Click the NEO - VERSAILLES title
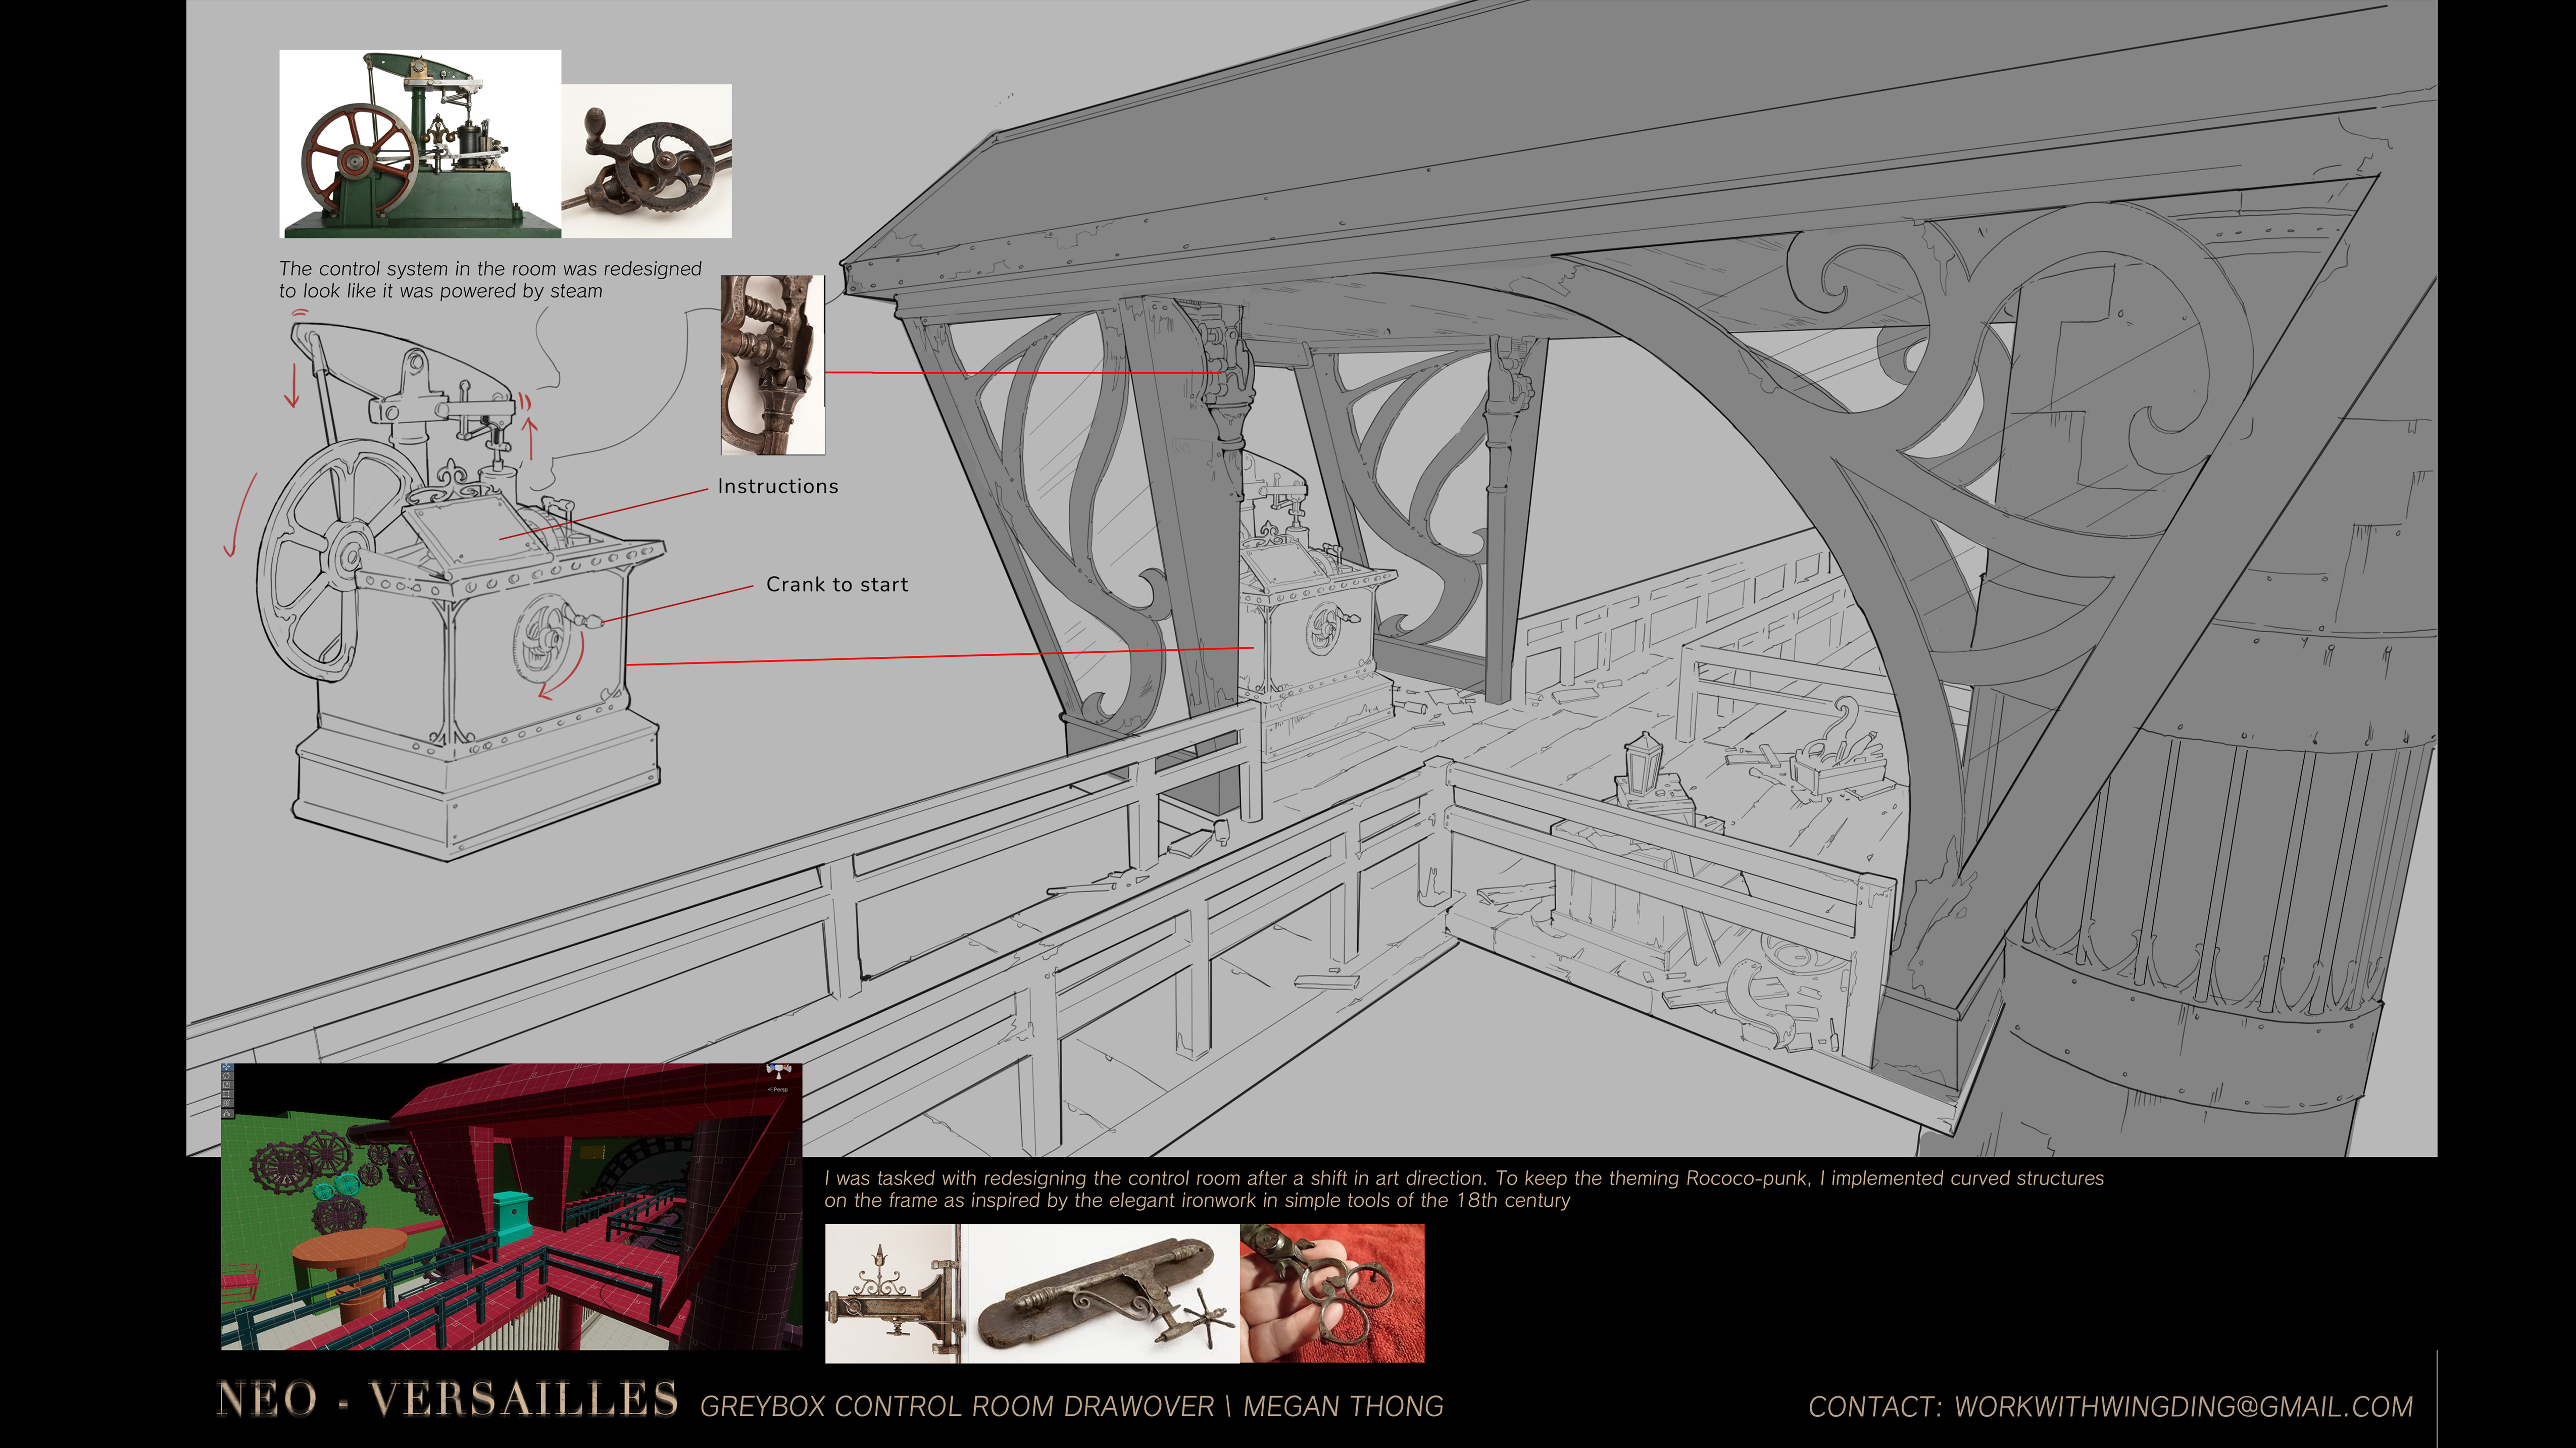2576x1448 pixels. coord(447,1399)
